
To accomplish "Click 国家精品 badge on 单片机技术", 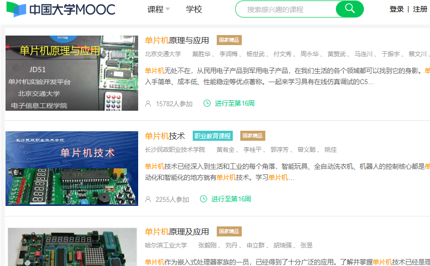I will click(x=253, y=136).
